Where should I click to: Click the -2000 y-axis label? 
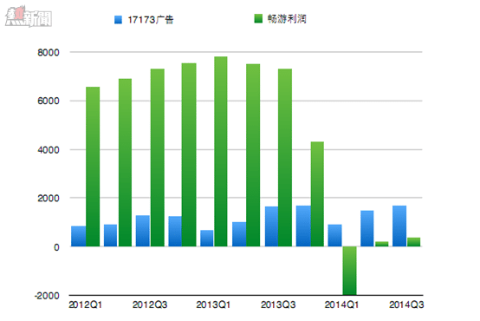click(47, 296)
